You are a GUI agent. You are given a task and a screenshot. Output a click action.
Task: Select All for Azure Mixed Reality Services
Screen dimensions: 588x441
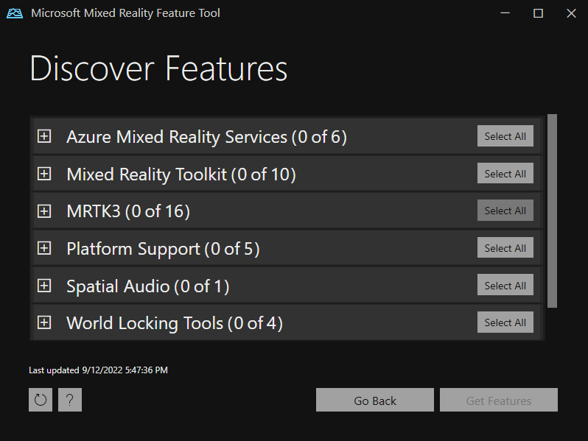pyautogui.click(x=505, y=136)
